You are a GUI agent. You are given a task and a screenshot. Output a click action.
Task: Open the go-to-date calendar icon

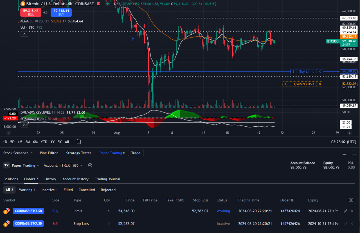tap(78, 142)
